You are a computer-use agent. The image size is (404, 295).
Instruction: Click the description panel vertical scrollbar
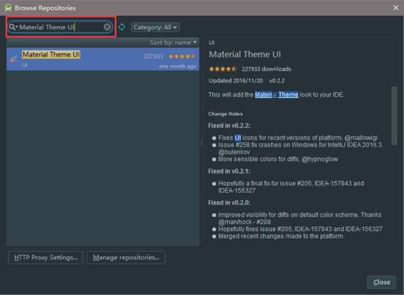pos(394,116)
